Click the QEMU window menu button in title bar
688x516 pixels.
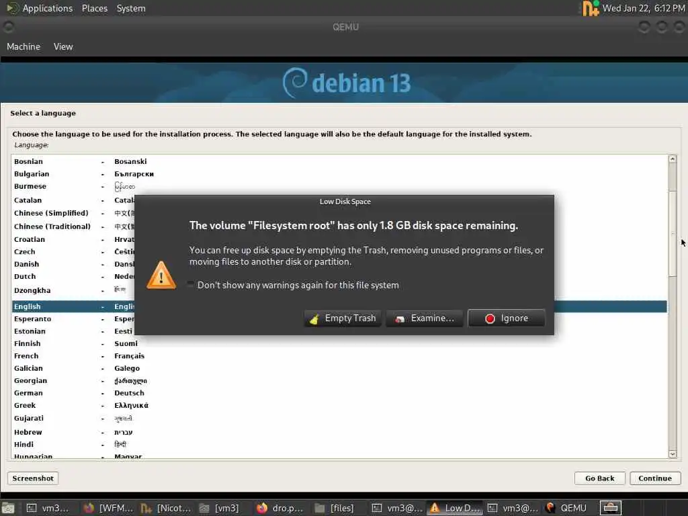8,27
